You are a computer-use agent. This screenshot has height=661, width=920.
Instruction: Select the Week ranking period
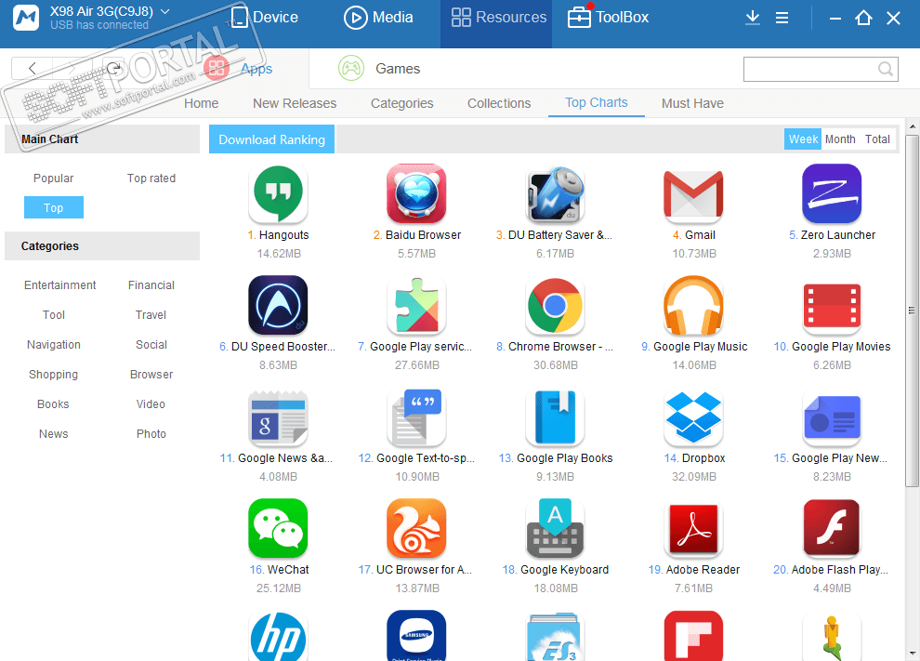coord(803,139)
